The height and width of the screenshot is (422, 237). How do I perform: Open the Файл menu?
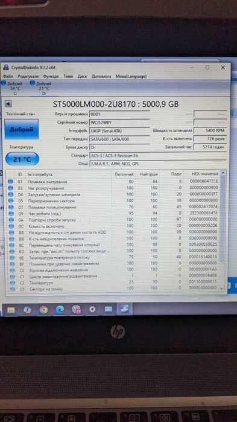tap(8, 77)
